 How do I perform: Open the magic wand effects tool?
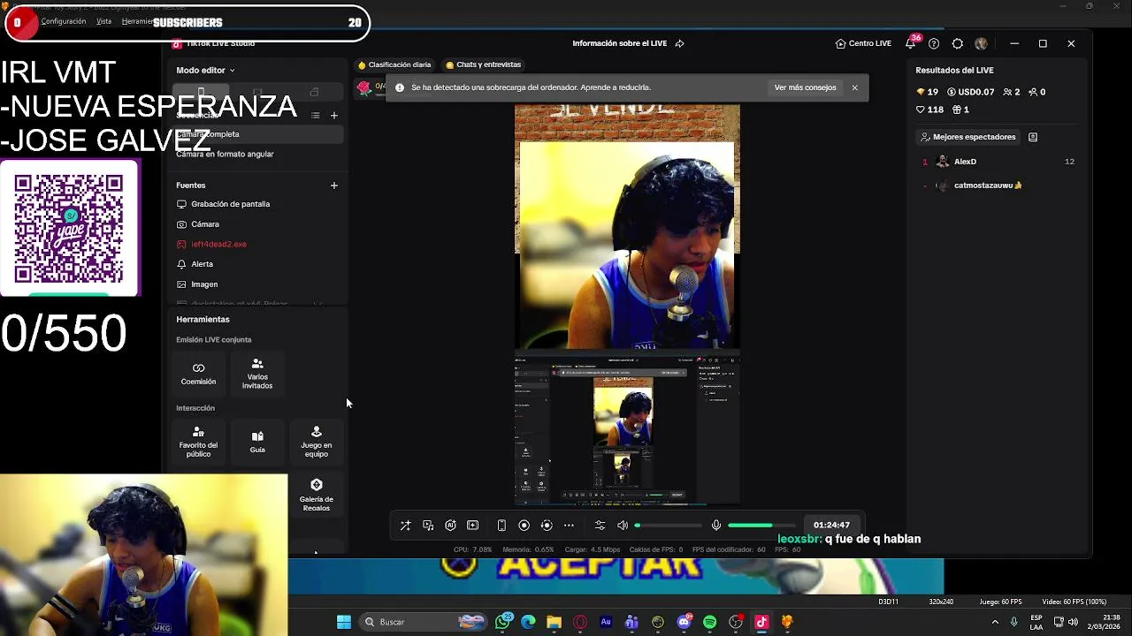pyautogui.click(x=405, y=526)
